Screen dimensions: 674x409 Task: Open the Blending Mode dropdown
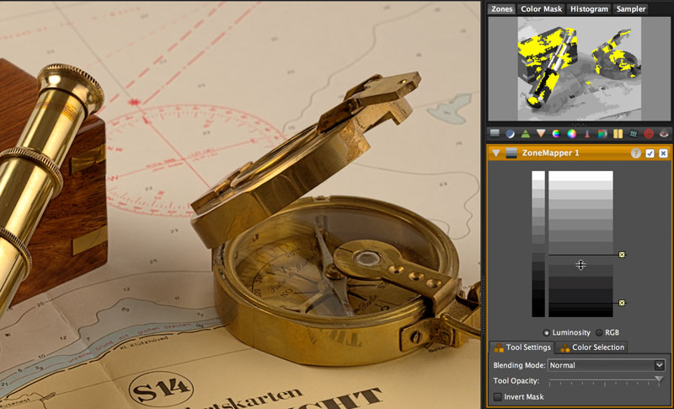(606, 365)
